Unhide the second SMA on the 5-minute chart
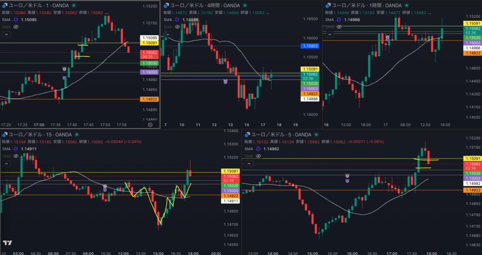 point(257,156)
